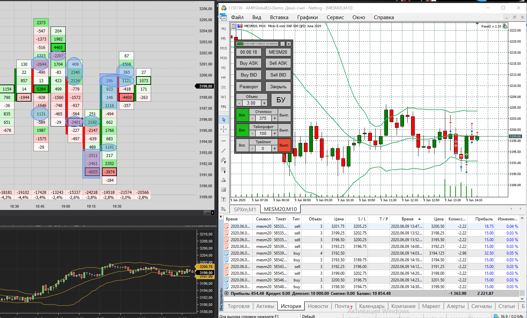Switch to the Торговля tab
The height and width of the screenshot is (318, 527).
click(x=239, y=306)
